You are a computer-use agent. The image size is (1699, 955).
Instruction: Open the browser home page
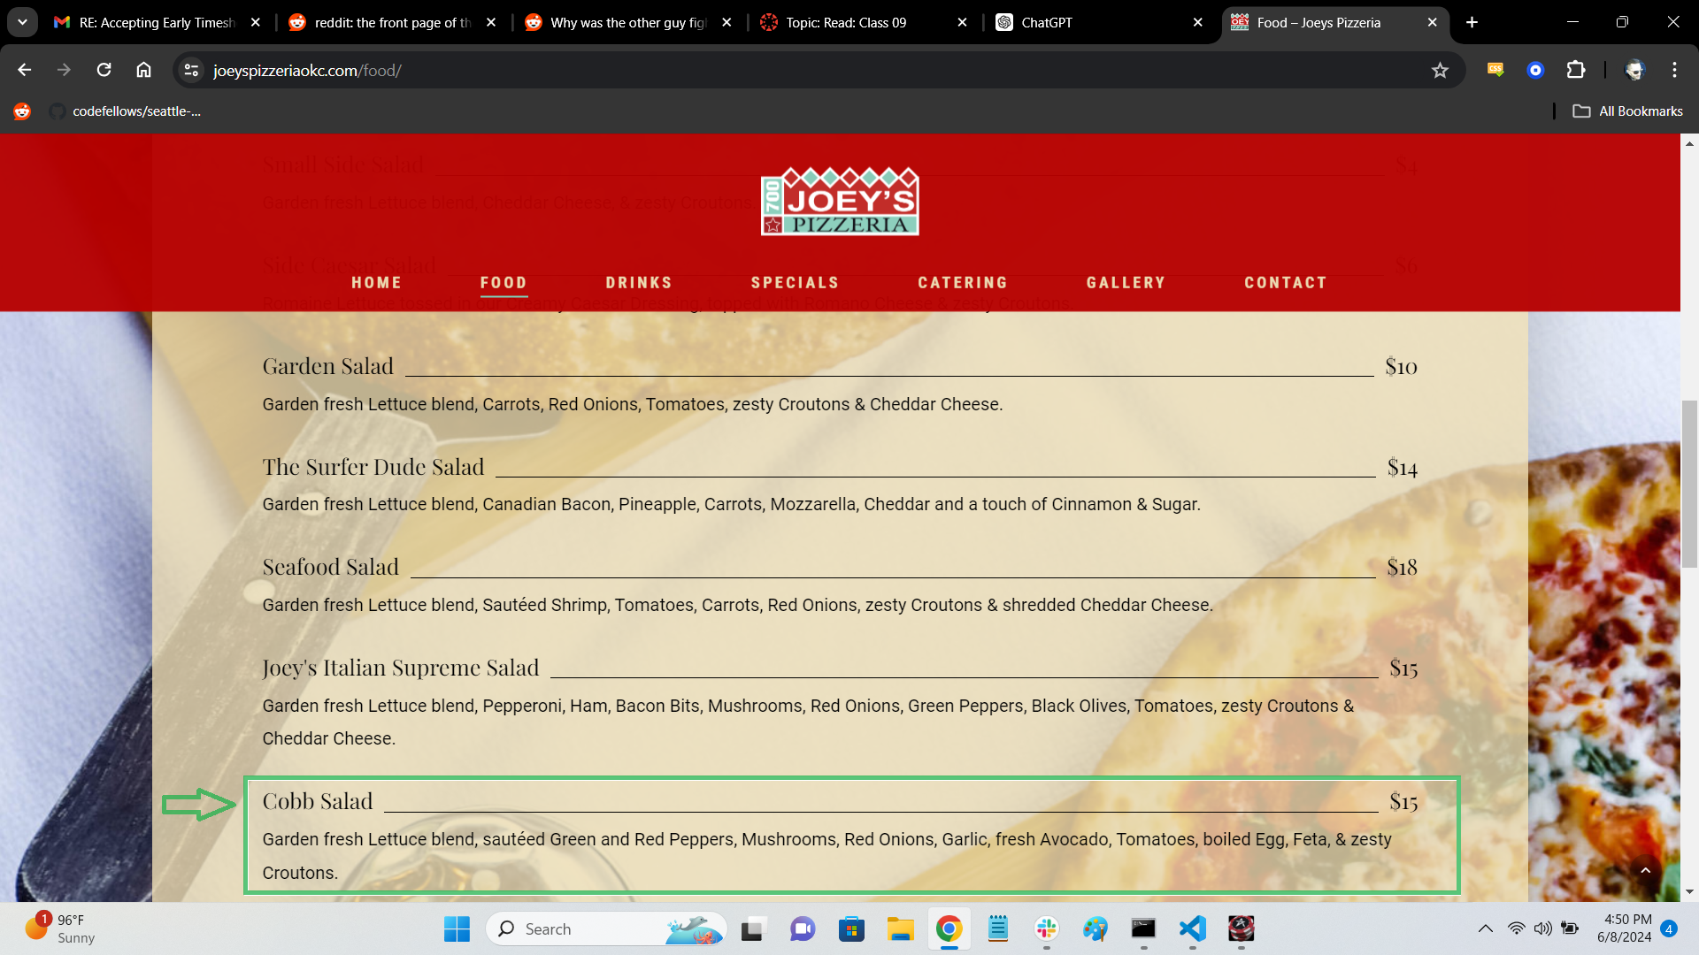[143, 70]
